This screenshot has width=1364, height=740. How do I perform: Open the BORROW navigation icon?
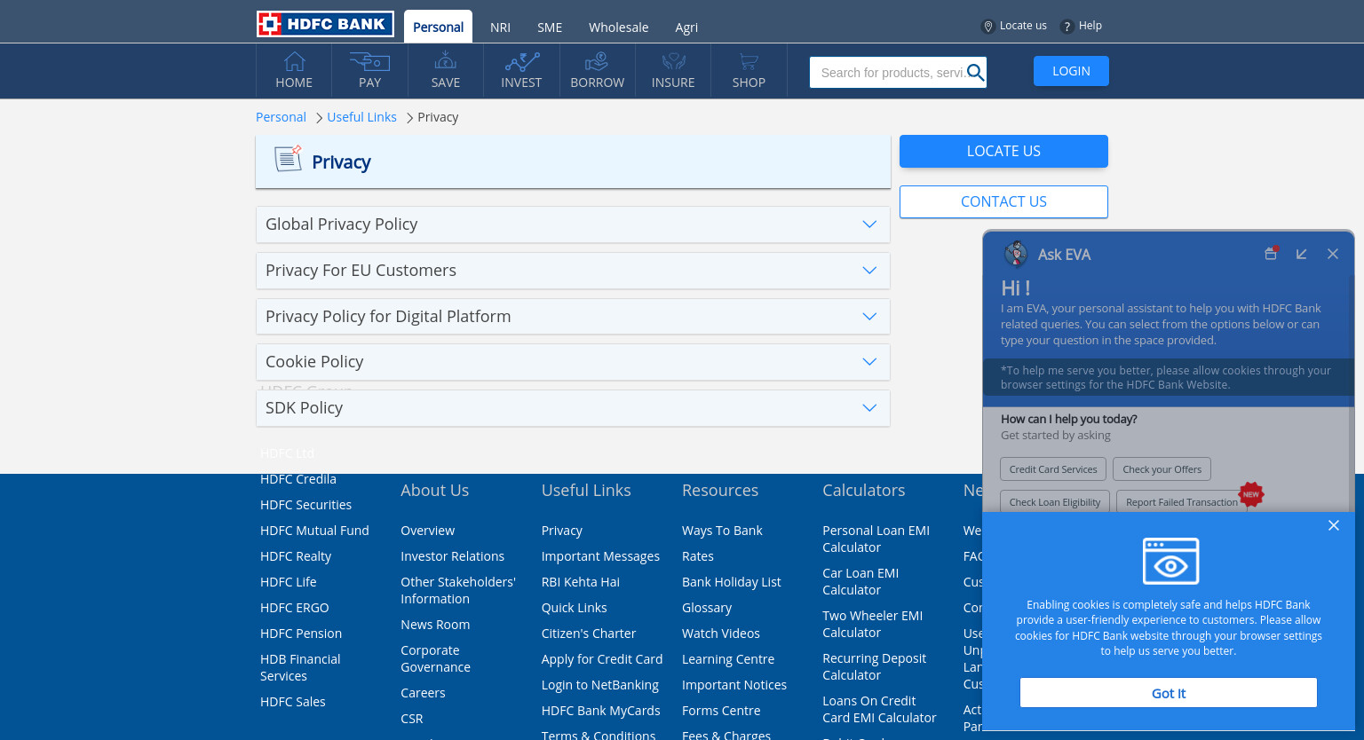click(597, 61)
